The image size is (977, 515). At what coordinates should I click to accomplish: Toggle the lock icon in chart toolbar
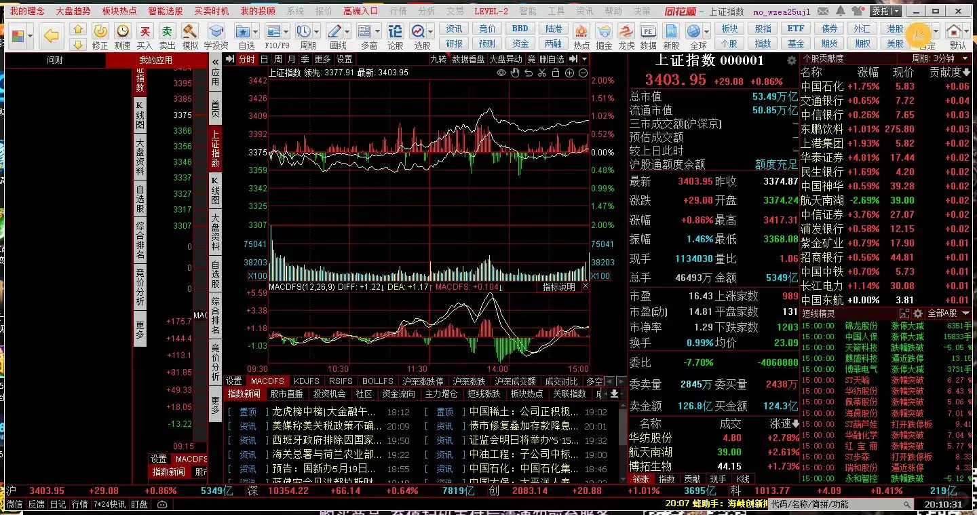(x=556, y=73)
